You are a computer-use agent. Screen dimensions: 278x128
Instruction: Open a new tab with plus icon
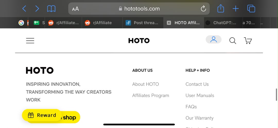click(236, 8)
